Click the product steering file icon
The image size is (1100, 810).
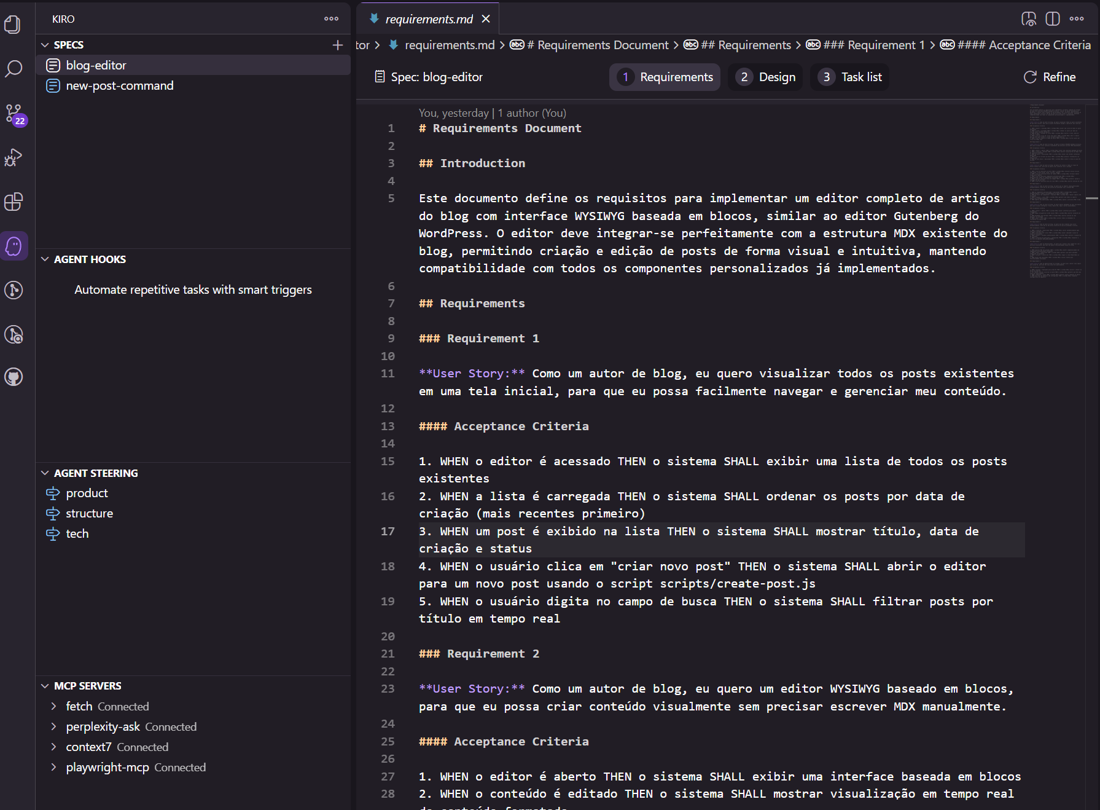[53, 493]
